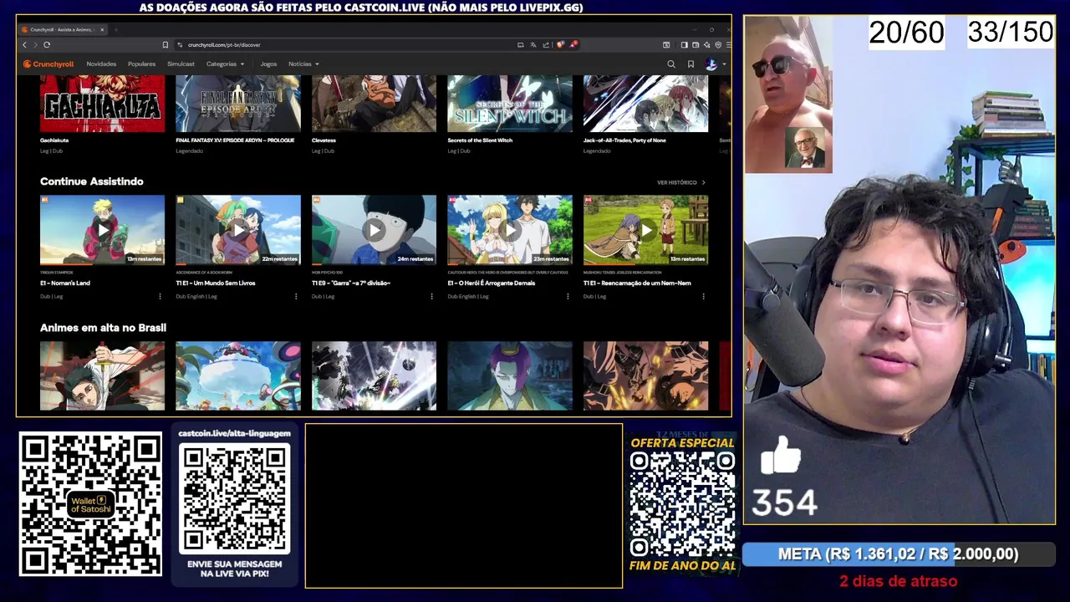The image size is (1070, 602).
Task: Open the Populares menu item
Action: [x=141, y=64]
